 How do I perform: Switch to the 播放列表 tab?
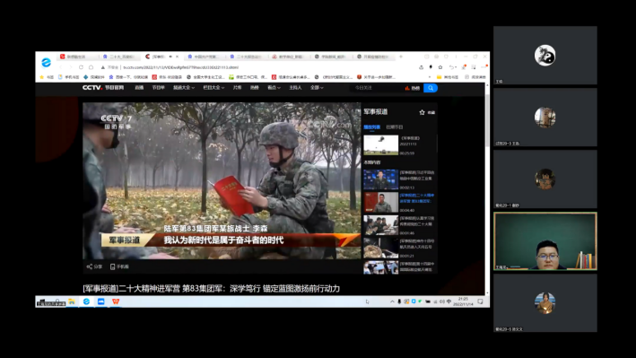pos(371,127)
